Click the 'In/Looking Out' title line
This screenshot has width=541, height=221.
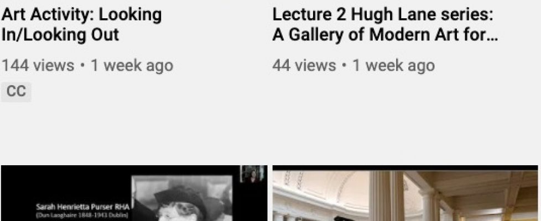(60, 35)
